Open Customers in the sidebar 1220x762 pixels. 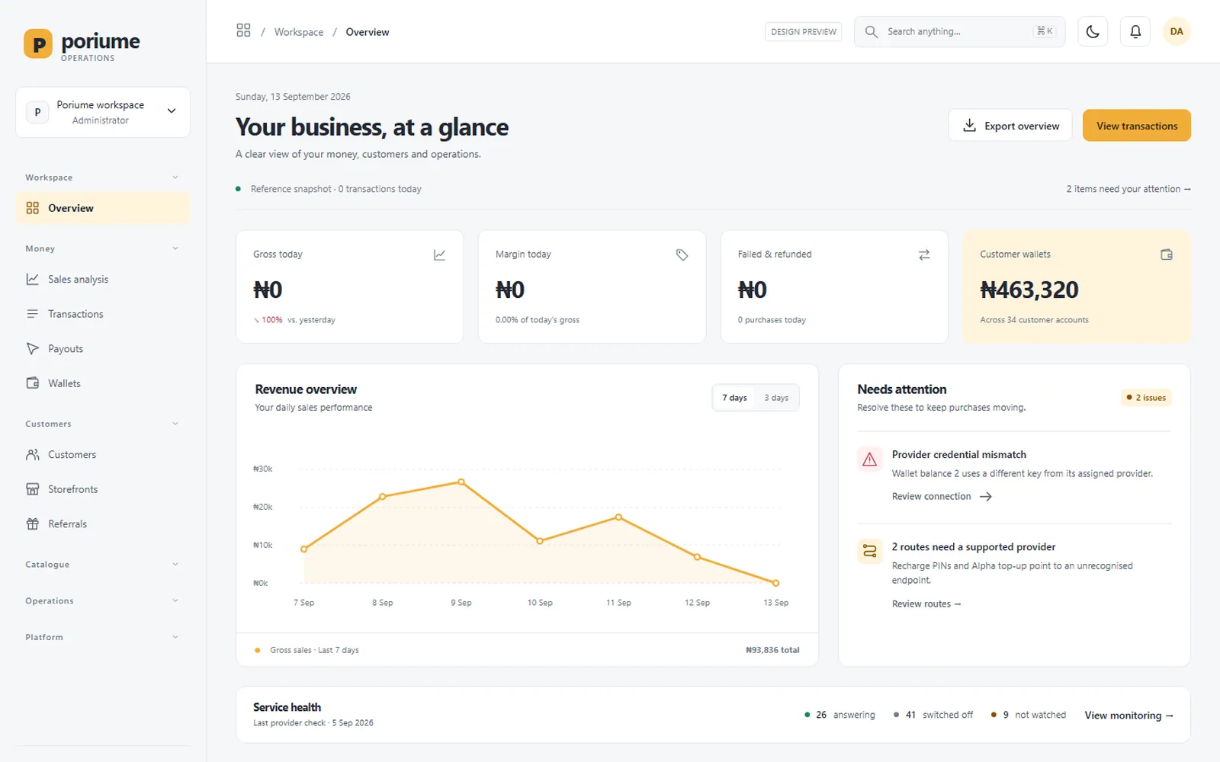(103, 455)
